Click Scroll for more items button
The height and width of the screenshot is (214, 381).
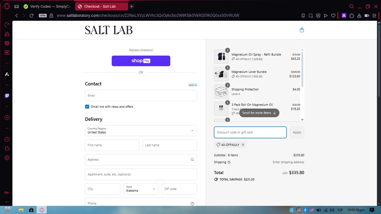[x=259, y=113]
